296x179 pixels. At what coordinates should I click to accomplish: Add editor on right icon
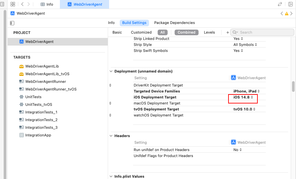click(291, 4)
